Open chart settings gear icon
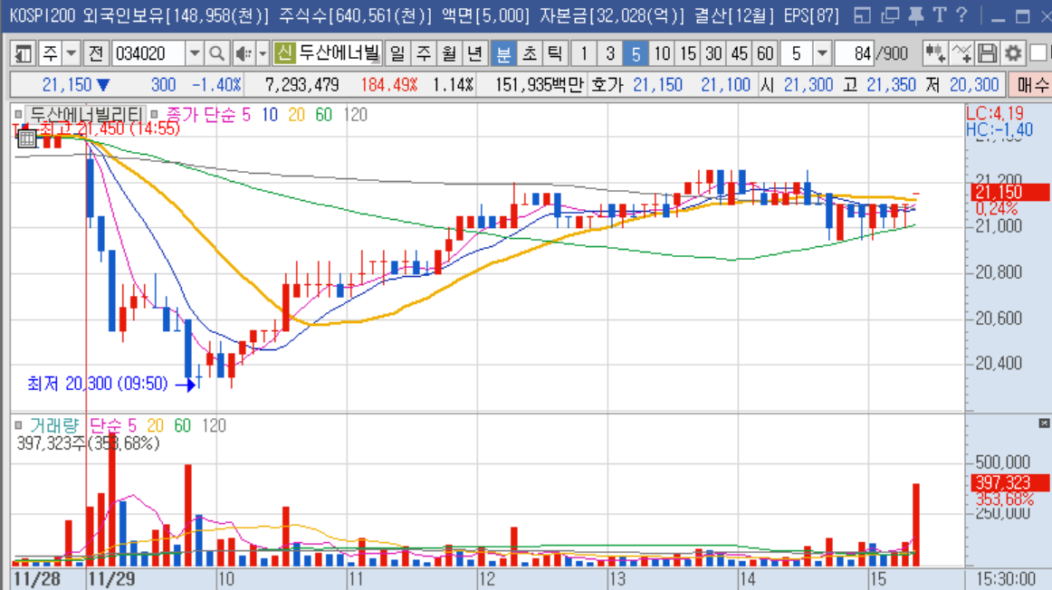Screen dimensions: 1052x590 click(1013, 53)
